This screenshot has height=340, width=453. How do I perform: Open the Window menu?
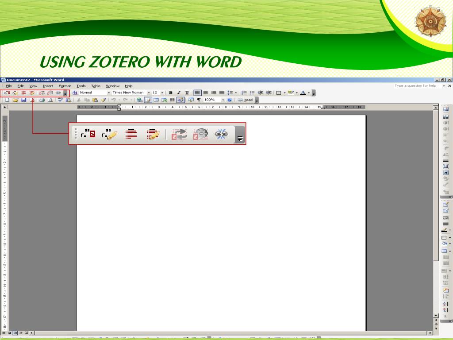coord(113,86)
